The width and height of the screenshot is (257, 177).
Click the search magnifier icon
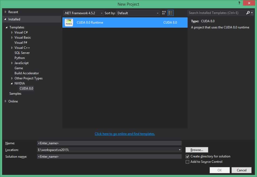[x=248, y=13]
